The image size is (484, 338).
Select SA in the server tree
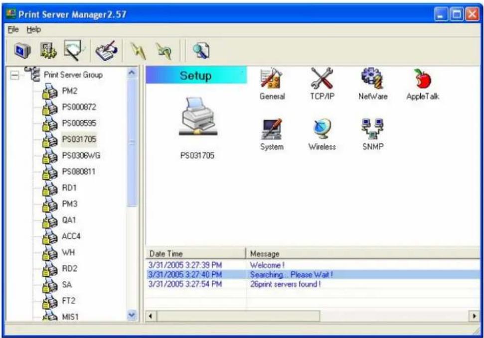click(67, 284)
